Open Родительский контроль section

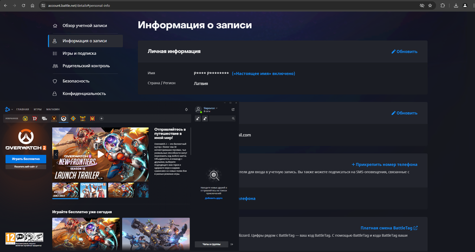coord(85,66)
